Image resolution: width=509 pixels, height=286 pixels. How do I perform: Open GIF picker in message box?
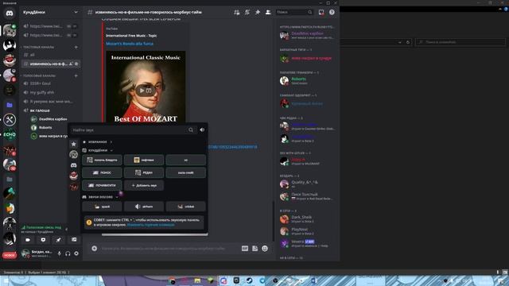[x=245, y=249]
